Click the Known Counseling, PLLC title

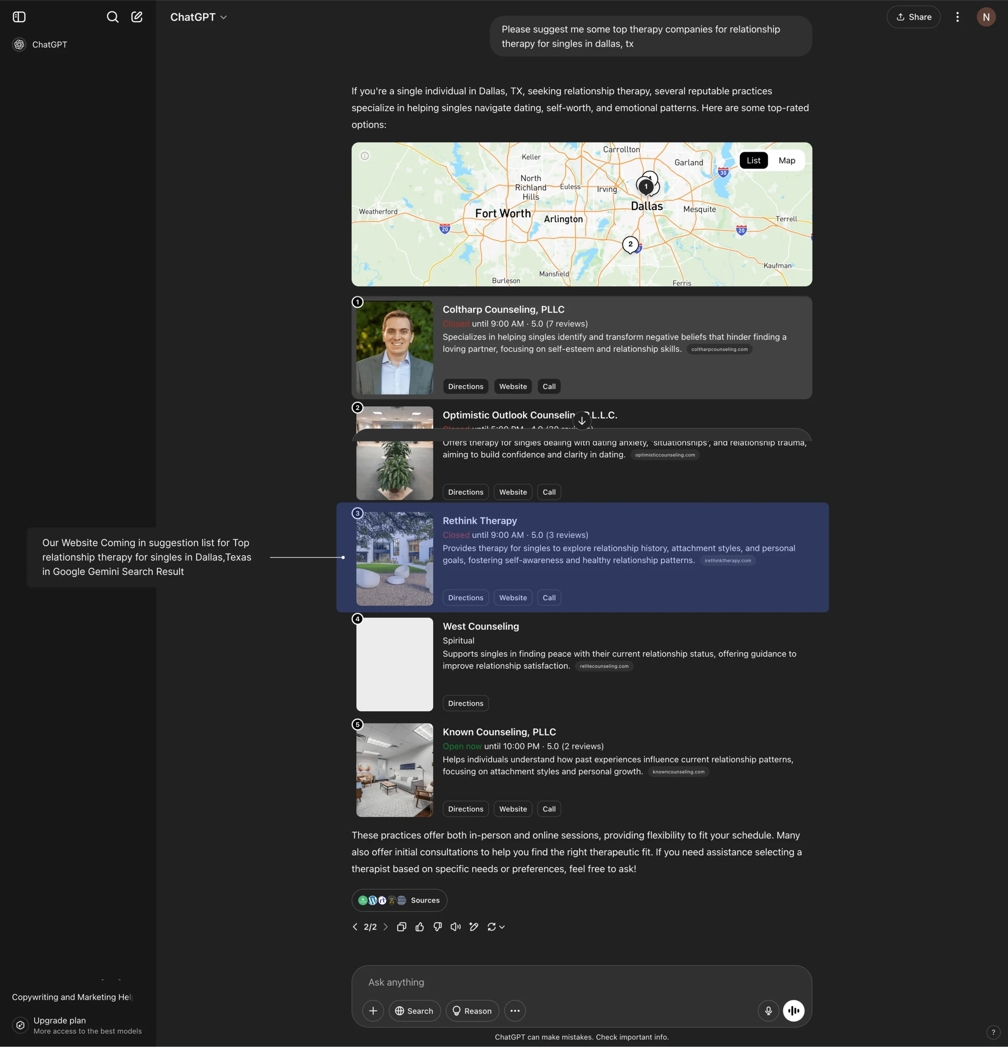click(x=499, y=732)
